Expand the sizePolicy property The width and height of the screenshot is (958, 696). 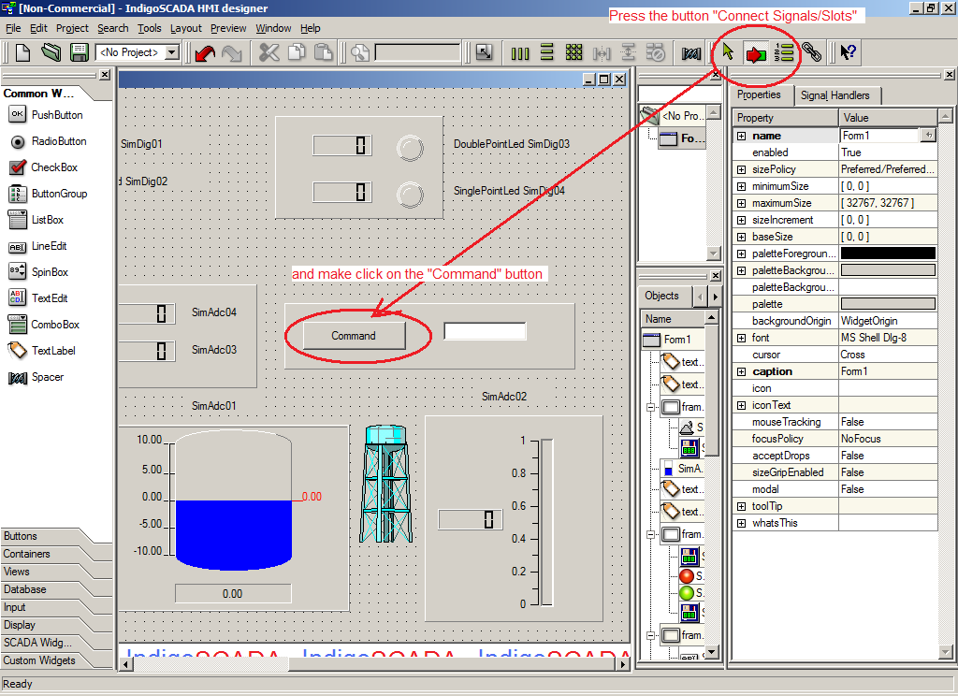point(741,169)
